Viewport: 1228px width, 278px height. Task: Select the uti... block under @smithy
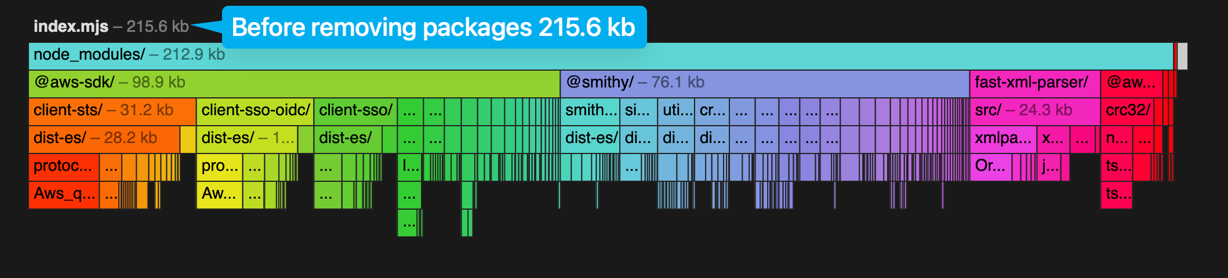(676, 111)
